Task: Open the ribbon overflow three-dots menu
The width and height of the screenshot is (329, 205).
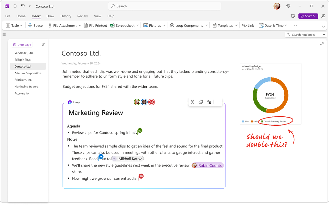Action: 295,25
